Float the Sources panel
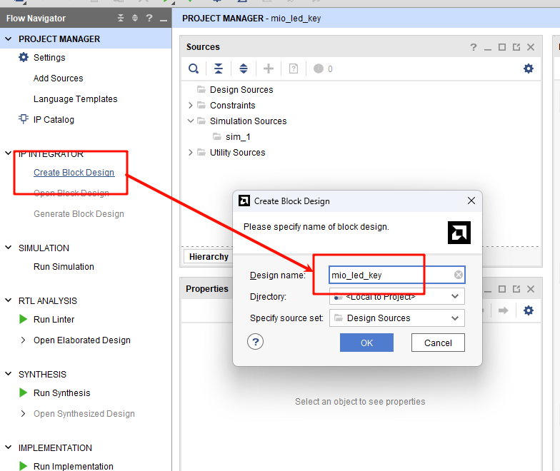This screenshot has width=560, height=471. coord(516,47)
